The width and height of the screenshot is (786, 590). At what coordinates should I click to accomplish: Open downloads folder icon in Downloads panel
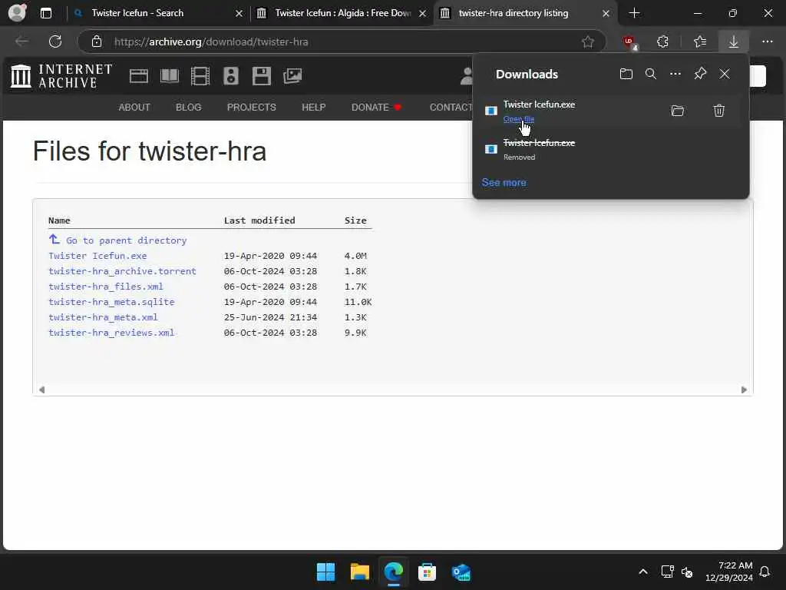tap(626, 75)
